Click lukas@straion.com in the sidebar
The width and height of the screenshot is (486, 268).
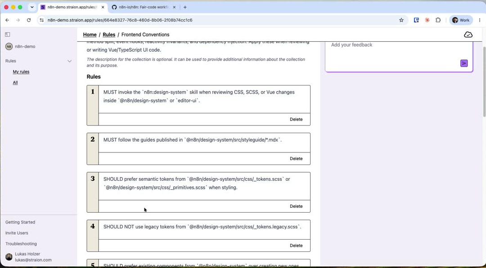pos(33,260)
